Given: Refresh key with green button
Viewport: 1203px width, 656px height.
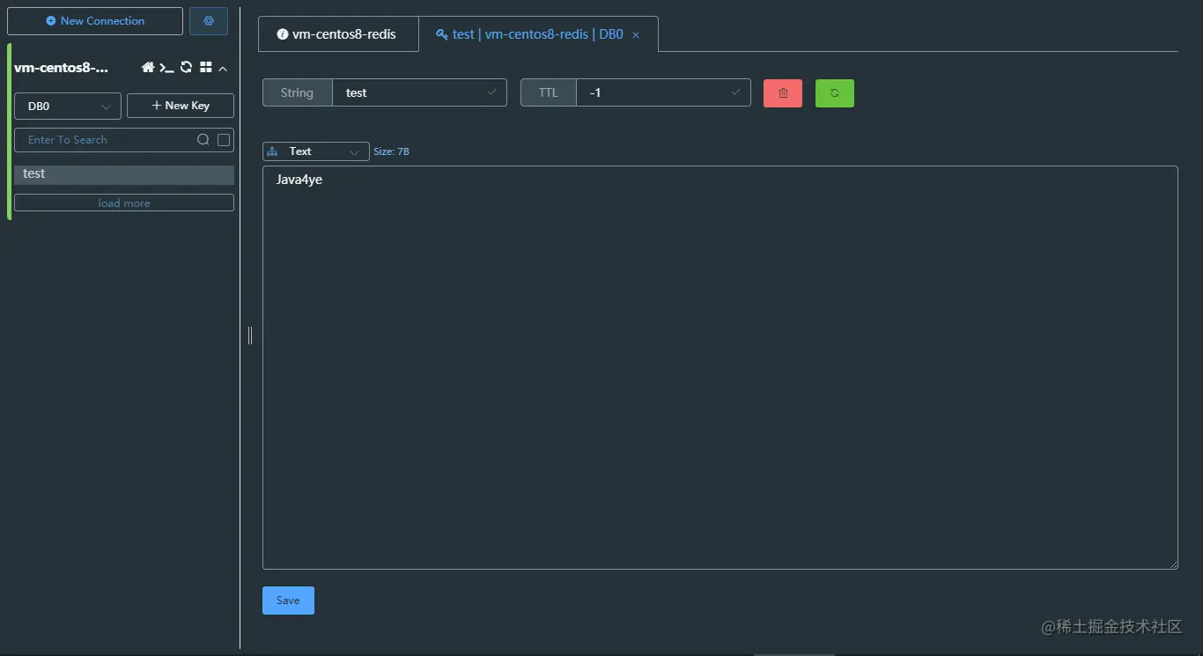Looking at the screenshot, I should pyautogui.click(x=835, y=93).
